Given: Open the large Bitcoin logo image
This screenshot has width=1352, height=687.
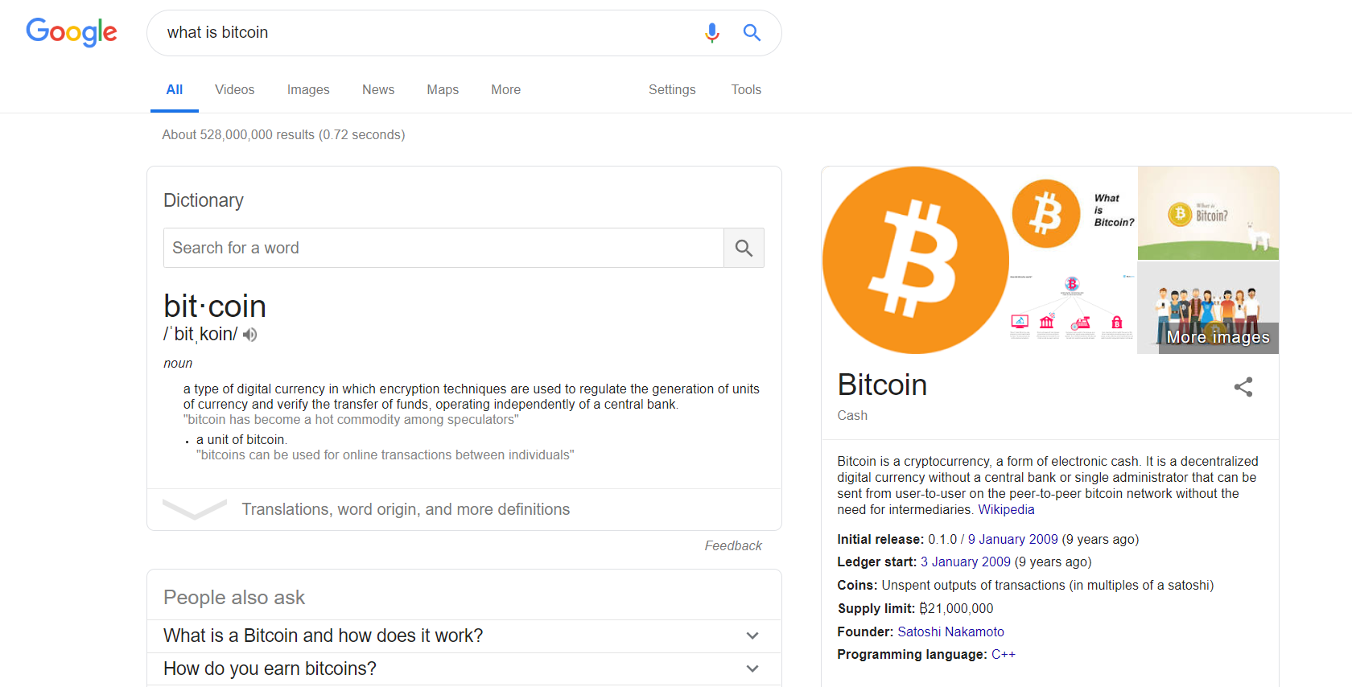Looking at the screenshot, I should coord(915,260).
